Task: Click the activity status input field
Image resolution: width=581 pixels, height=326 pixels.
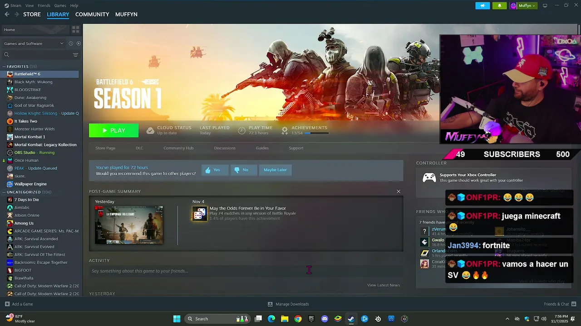Action: (x=246, y=271)
